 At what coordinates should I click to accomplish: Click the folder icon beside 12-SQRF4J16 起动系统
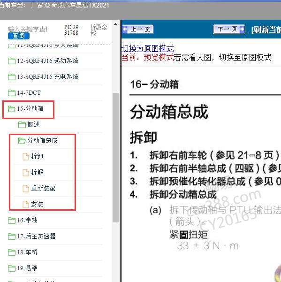tap(12, 61)
